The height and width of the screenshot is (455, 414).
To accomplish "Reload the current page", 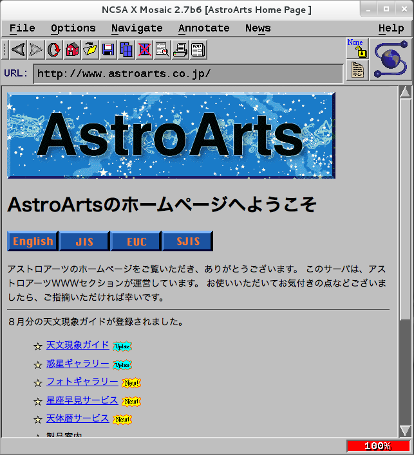I will click(x=54, y=49).
